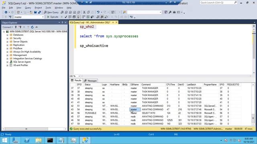Image resolution: width=257 pixels, height=144 pixels.
Task: Click the sp_whoisactive line in editor
Action: pos(94,46)
